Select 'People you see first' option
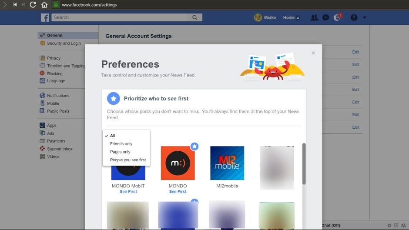This screenshot has width=409, height=230. point(127,160)
